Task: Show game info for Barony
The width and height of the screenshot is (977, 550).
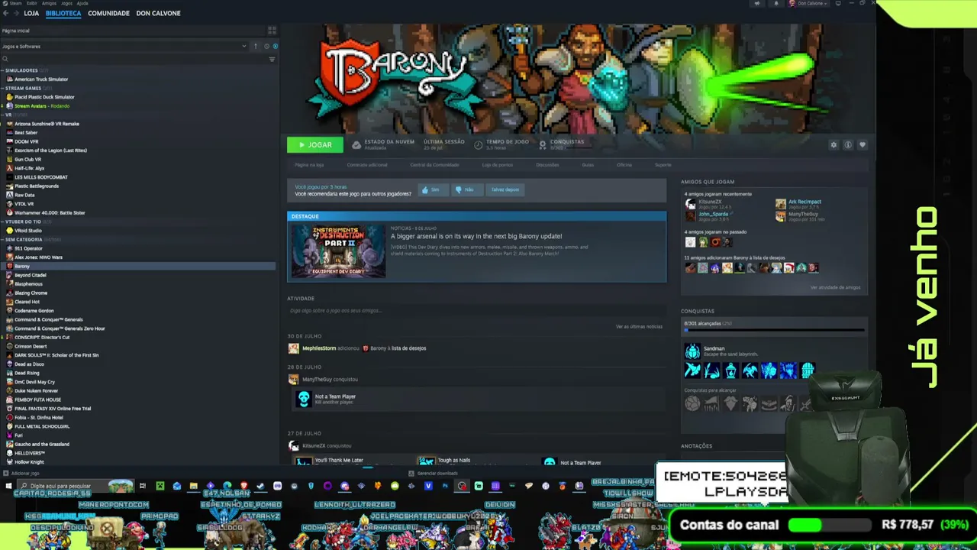Action: point(848,145)
